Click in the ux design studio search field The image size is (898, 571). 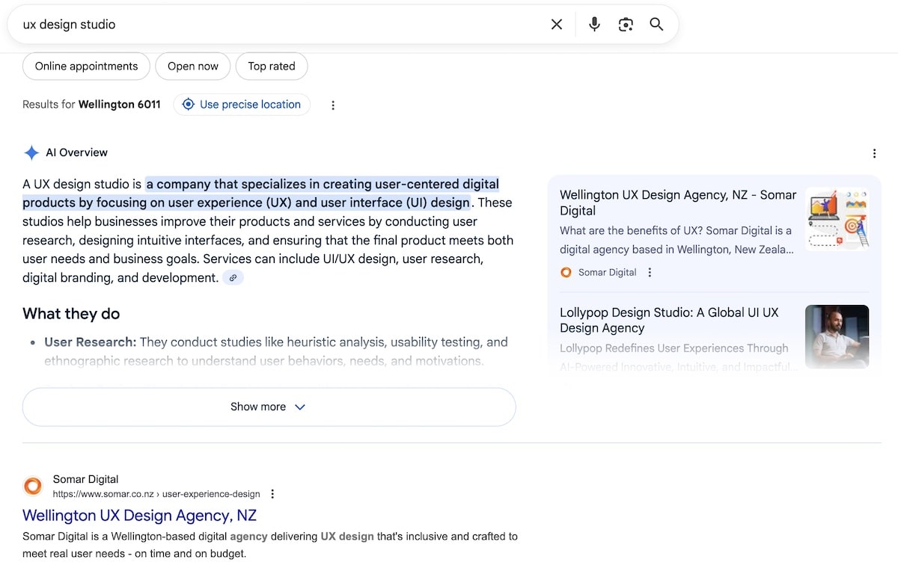click(x=277, y=25)
